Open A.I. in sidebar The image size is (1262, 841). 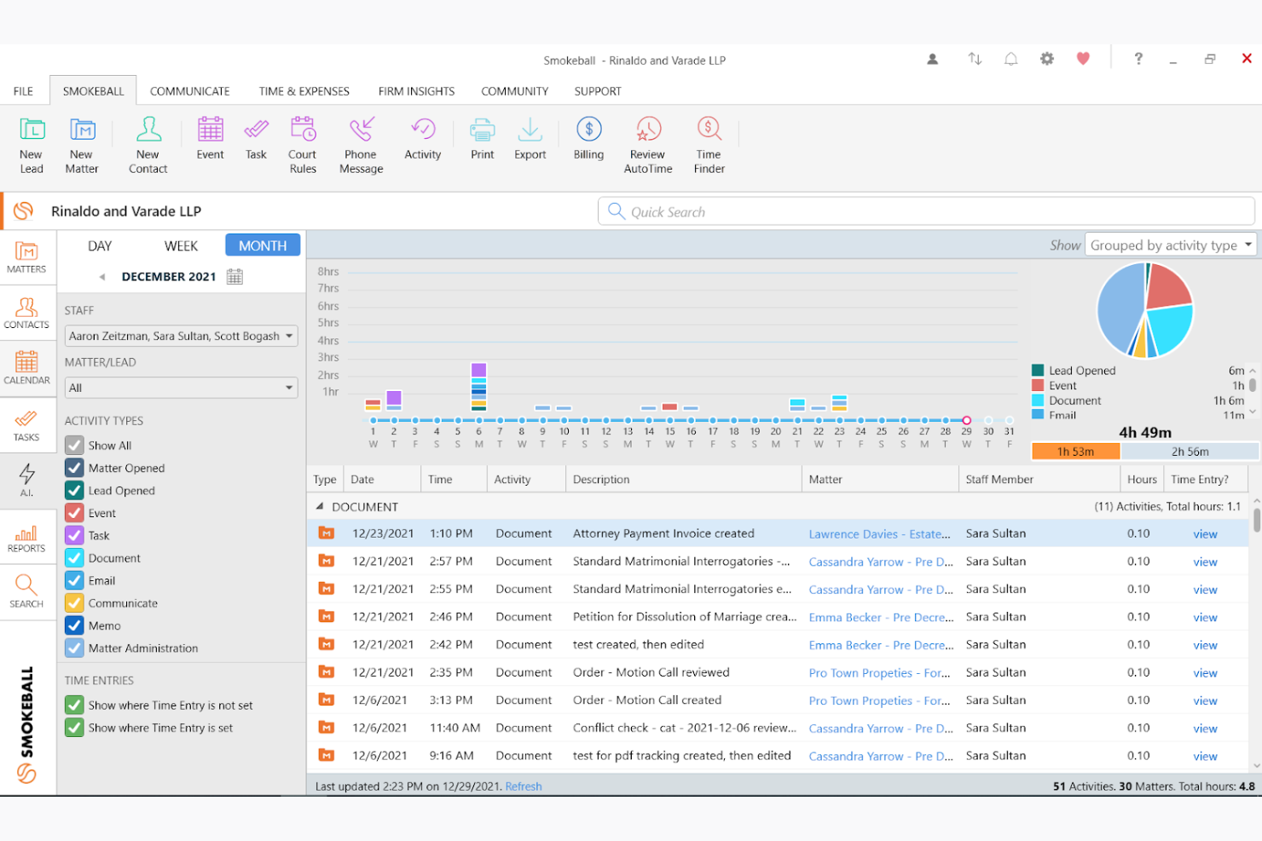point(26,481)
